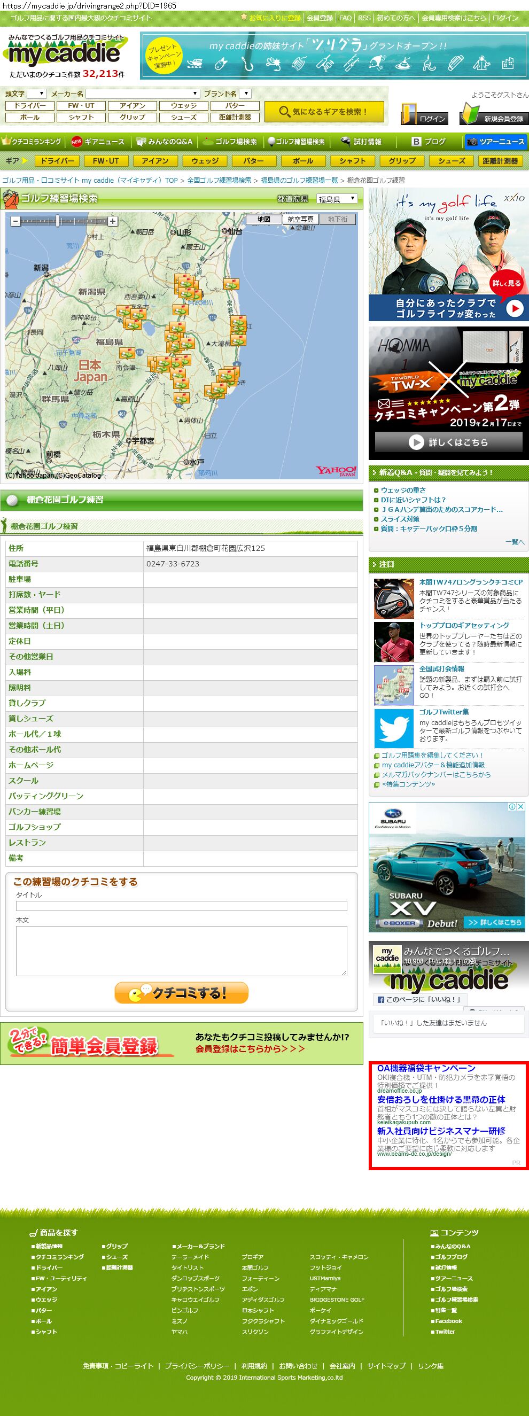The width and height of the screenshot is (529, 1416).
Task: Open 全国ゴルフ練習場検索 breadcrumb link
Action: [x=219, y=180]
